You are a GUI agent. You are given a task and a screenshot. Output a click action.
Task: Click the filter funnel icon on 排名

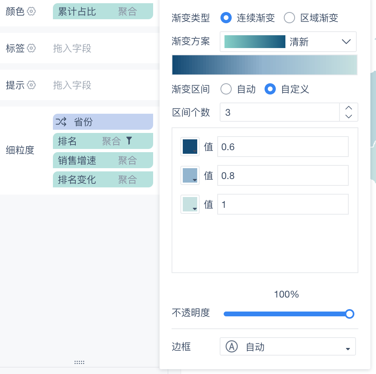[129, 141]
